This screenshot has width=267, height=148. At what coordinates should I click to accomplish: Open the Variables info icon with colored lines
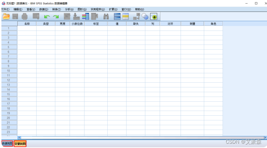[85, 17]
